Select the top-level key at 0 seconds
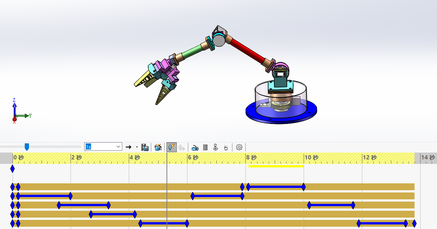Screen dimensions: 437x229 point(12,169)
